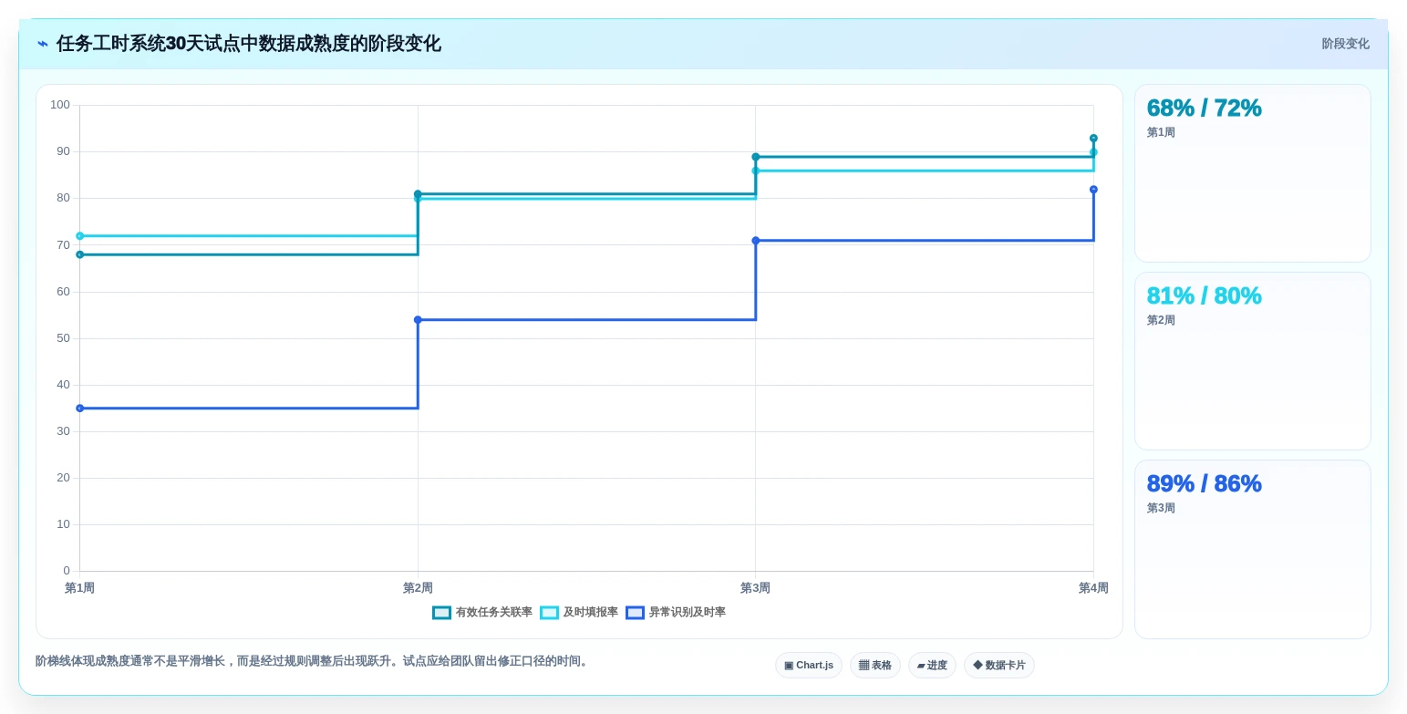The image size is (1407, 714).
Task: Click the 异常识别及时率 legend label
Action: click(x=687, y=613)
